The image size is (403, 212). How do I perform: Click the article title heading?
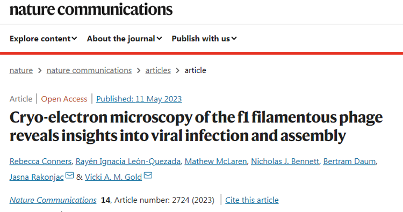click(x=196, y=126)
